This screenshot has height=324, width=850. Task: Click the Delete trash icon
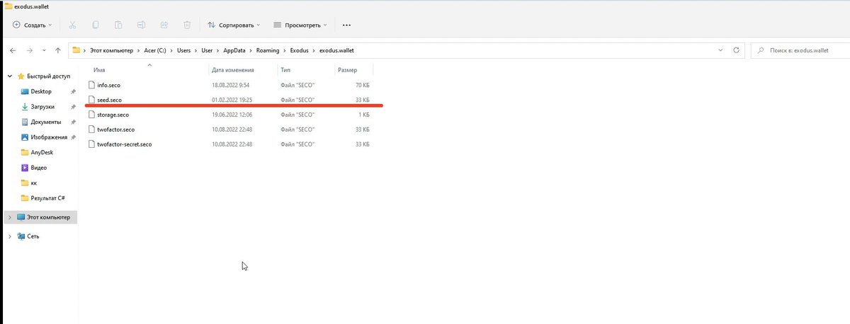pyautogui.click(x=187, y=25)
